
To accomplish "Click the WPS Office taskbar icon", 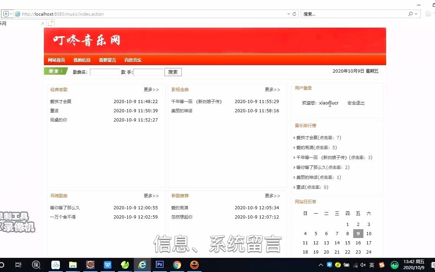I will (x=107, y=265).
